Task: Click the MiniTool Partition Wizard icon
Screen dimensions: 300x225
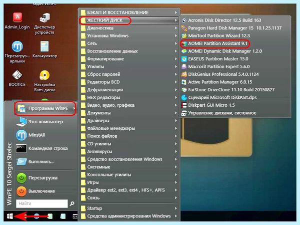Action: 184,36
